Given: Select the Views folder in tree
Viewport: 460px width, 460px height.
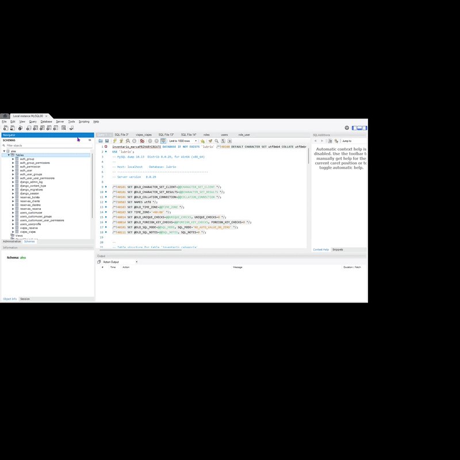Looking at the screenshot, I should 19,236.
